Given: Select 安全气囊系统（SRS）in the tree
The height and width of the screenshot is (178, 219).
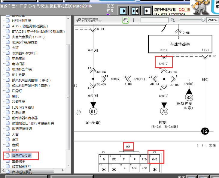Looking at the screenshot, I should pyautogui.click(x=28, y=37).
